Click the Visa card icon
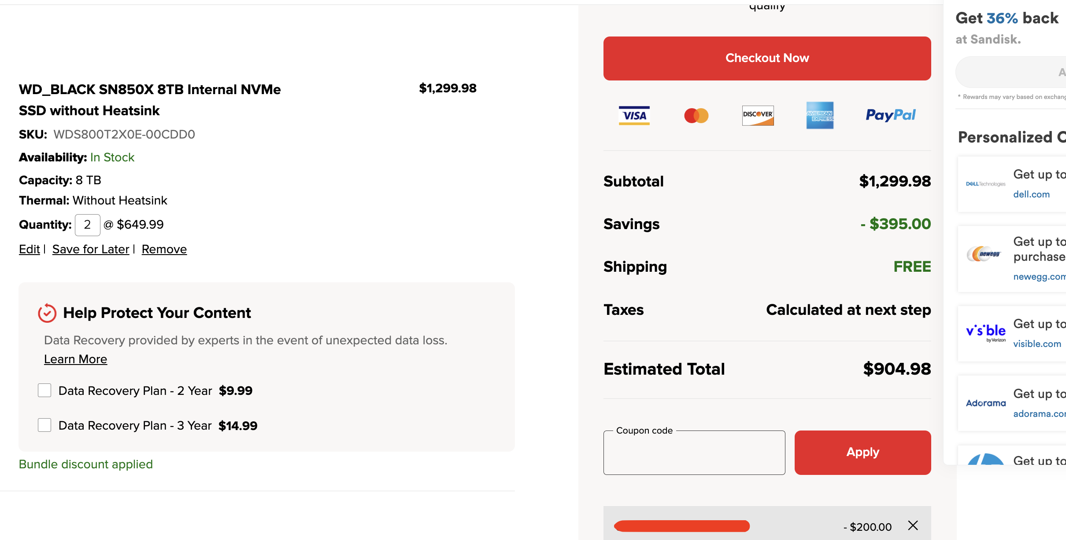This screenshot has width=1066, height=540. [x=634, y=116]
